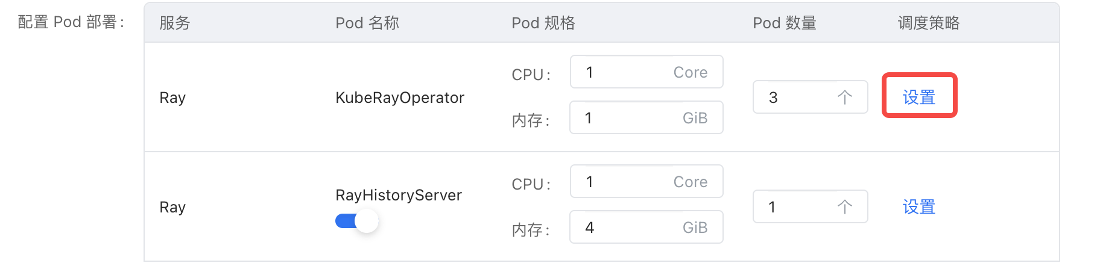Toggle the RayHistoryServer switch
1100x266 pixels.
[356, 221]
